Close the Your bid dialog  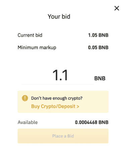coord(117,8)
